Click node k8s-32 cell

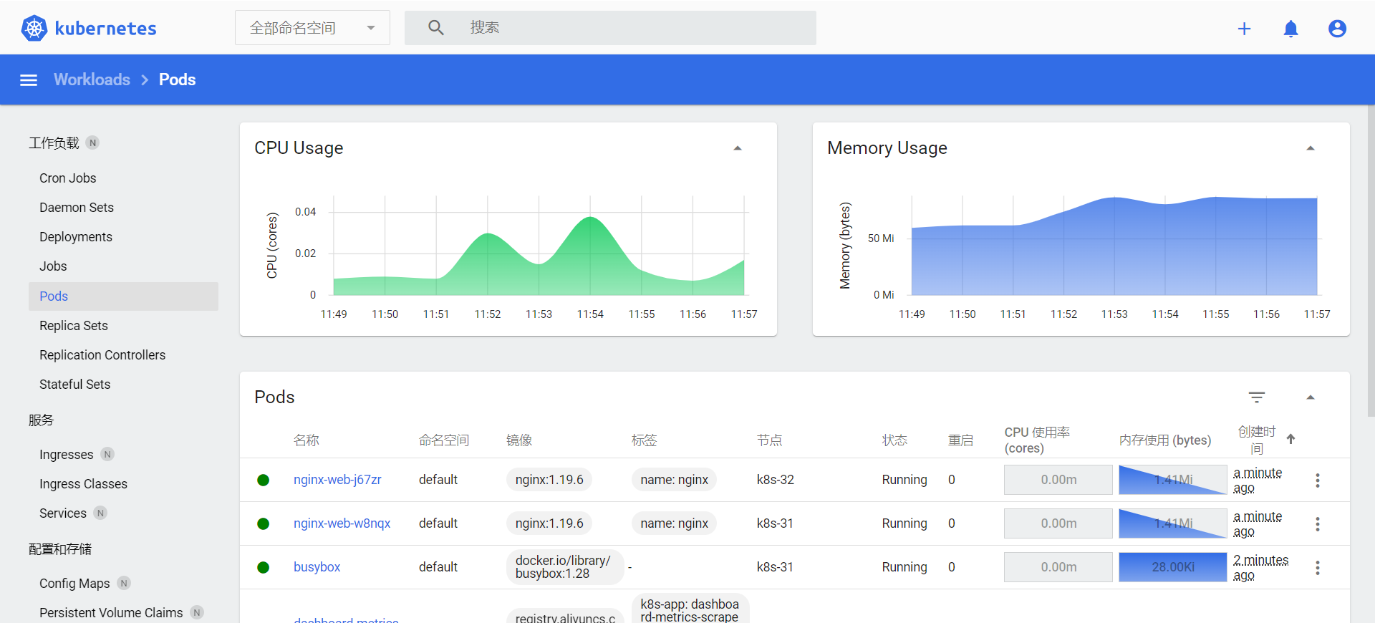click(x=776, y=480)
